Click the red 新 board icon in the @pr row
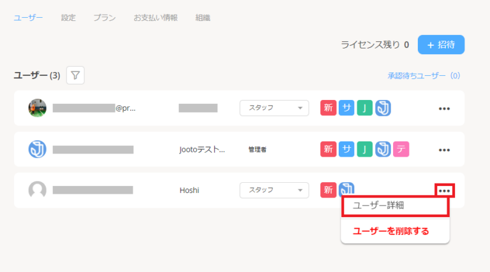This screenshot has height=272, width=490. click(328, 108)
